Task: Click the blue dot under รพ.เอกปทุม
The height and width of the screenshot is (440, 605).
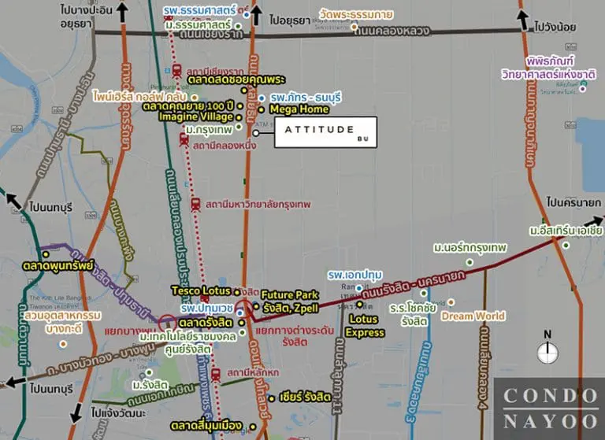Action: [359, 287]
